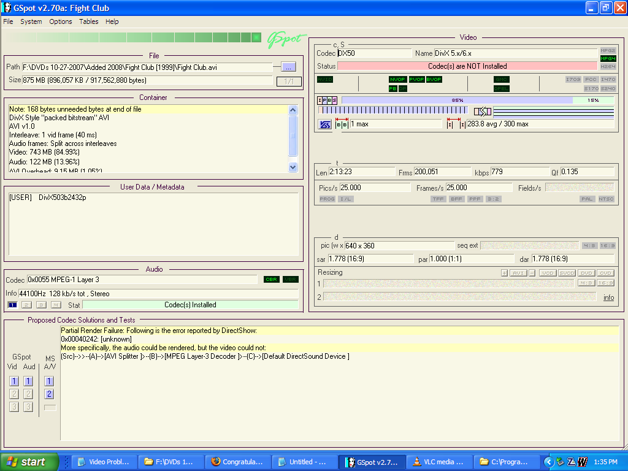Click the green progress bar at top
628x471 pixels.
click(134, 37)
